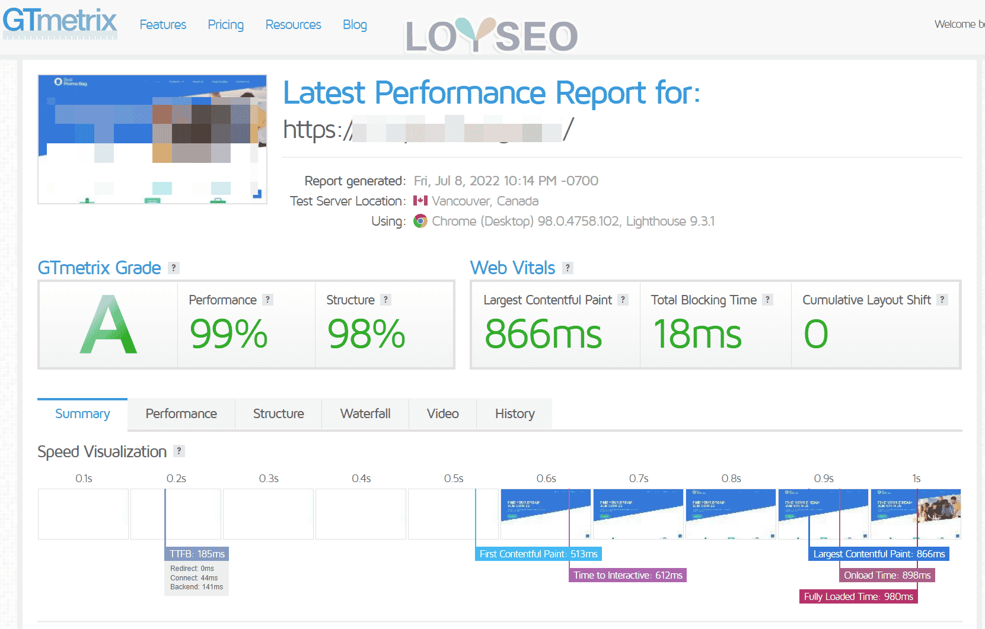985x629 pixels.
Task: Open the Pricing page
Action: 226,24
